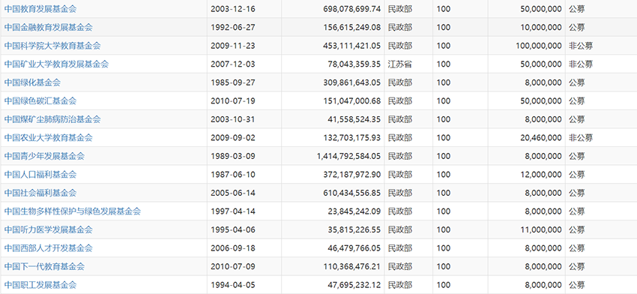637x294 pixels.
Task: Open 中国西部人才开发基金会 entry
Action: (49, 247)
